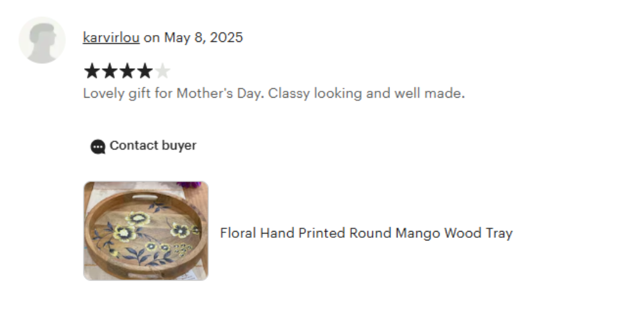Screen dimensions: 627x313
Task: Click the fifth empty rating star
Action: point(162,71)
